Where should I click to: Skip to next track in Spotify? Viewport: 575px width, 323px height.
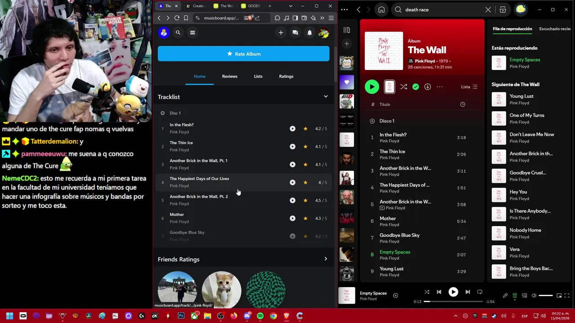(468, 292)
